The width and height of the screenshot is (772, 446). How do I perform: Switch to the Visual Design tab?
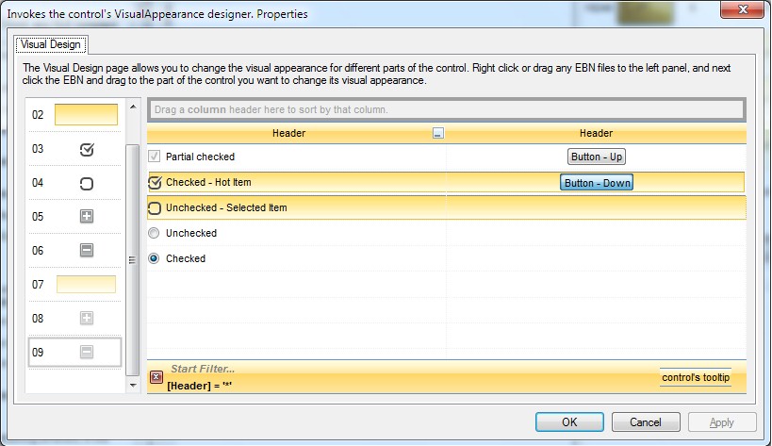pyautogui.click(x=51, y=44)
